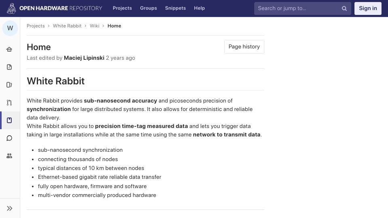Select the Wiki book icon in sidebar
Image resolution: width=388 pixels, height=218 pixels.
(x=9, y=120)
